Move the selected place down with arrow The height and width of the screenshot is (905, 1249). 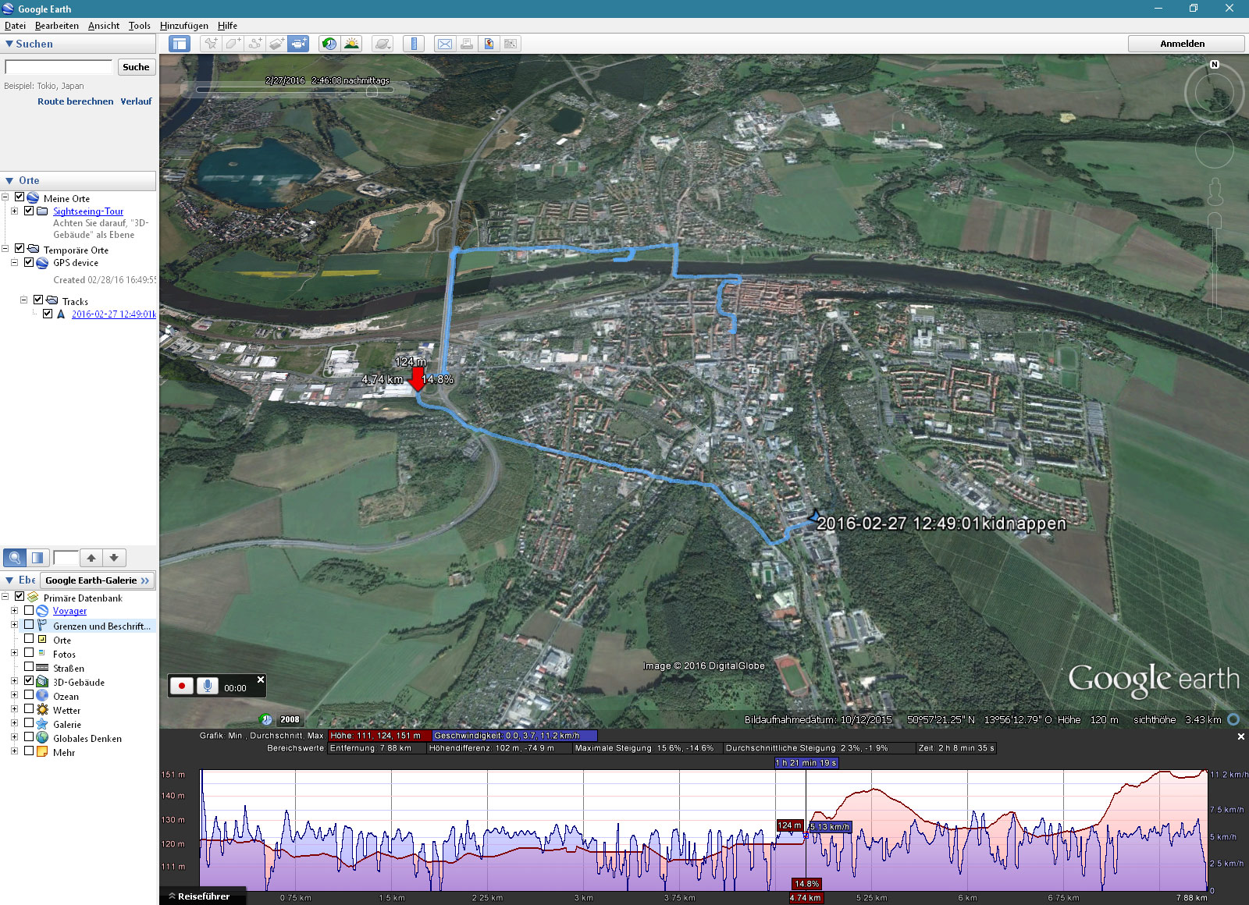[x=114, y=558]
